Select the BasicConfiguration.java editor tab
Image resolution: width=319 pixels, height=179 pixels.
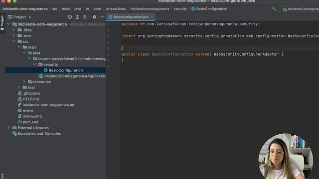pyautogui.click(x=131, y=17)
